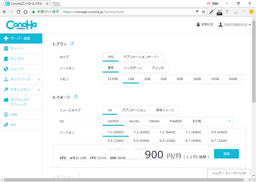
Task: Open API sidebar link
Action: 21,125
